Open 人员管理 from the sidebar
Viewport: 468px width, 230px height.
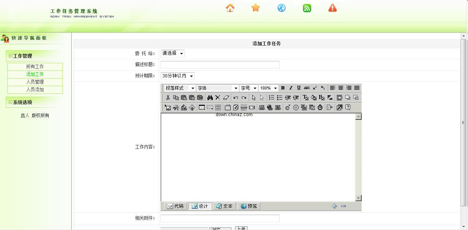tap(35, 82)
